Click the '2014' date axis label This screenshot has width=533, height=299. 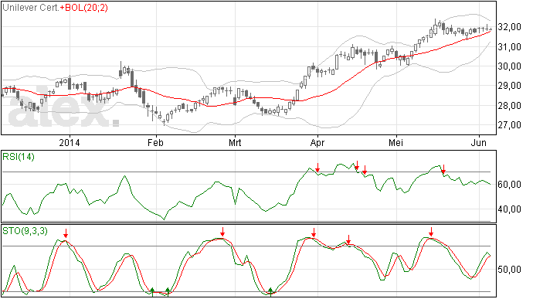tap(70, 142)
